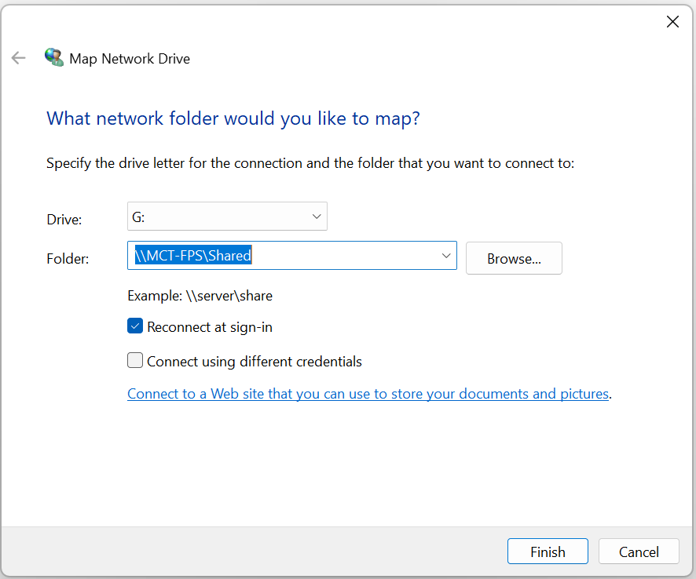Image resolution: width=696 pixels, height=579 pixels.
Task: Enable Connect using different credentials checkbox
Action: point(135,361)
